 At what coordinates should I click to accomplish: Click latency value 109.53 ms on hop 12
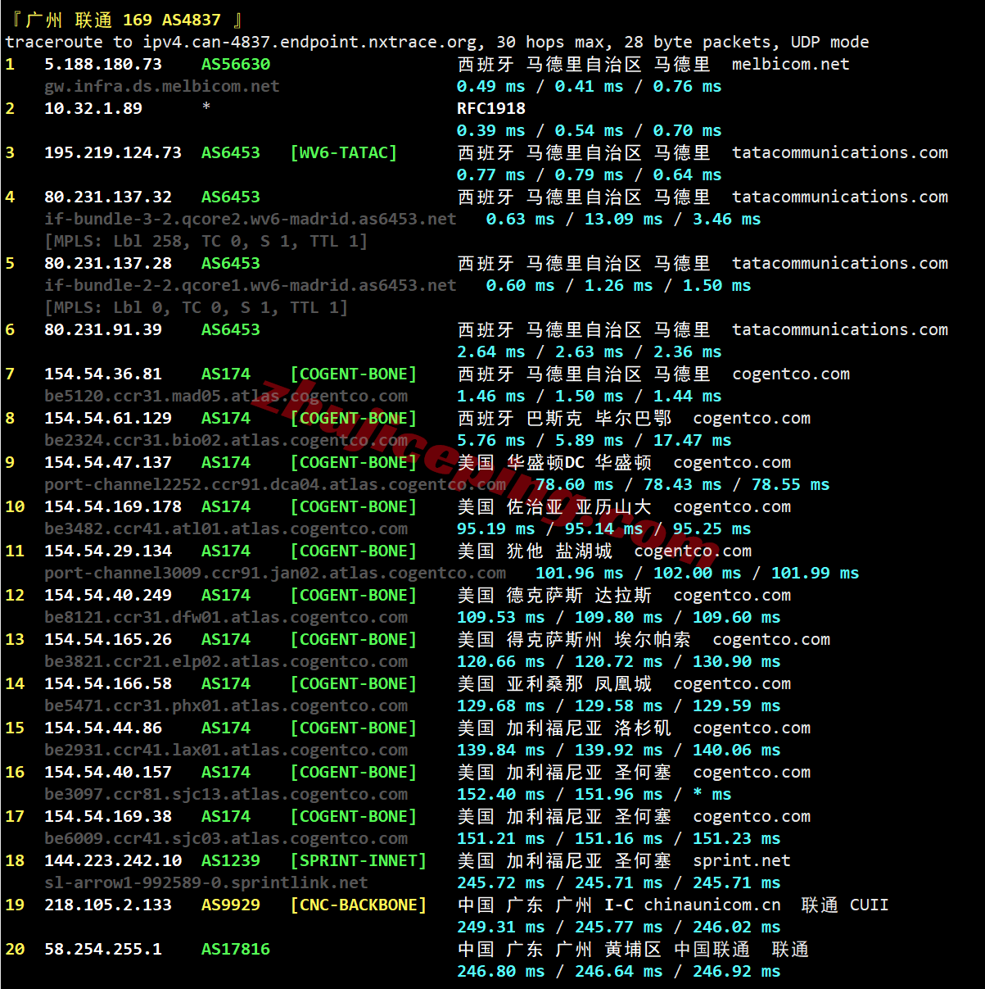pos(501,617)
